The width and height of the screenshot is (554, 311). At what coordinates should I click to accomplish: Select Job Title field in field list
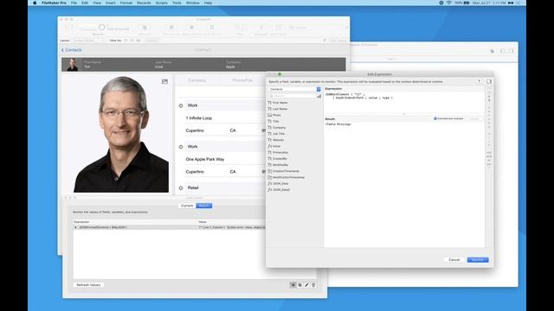click(279, 134)
